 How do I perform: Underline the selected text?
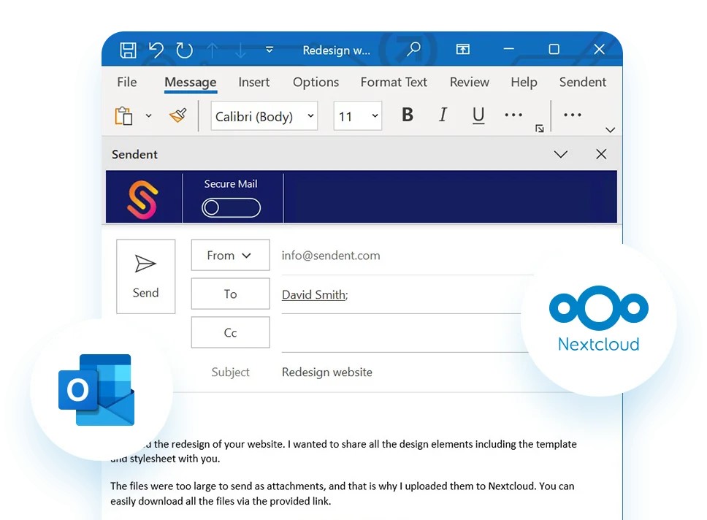pos(478,115)
